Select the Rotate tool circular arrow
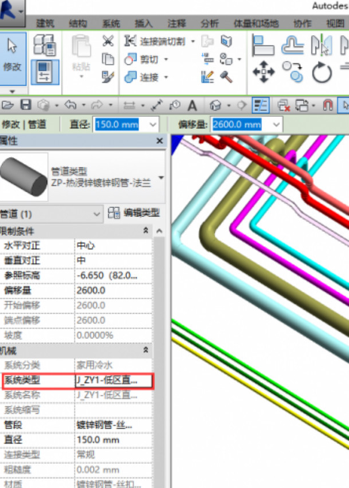Viewport: 349px width, 488px height. tap(322, 73)
